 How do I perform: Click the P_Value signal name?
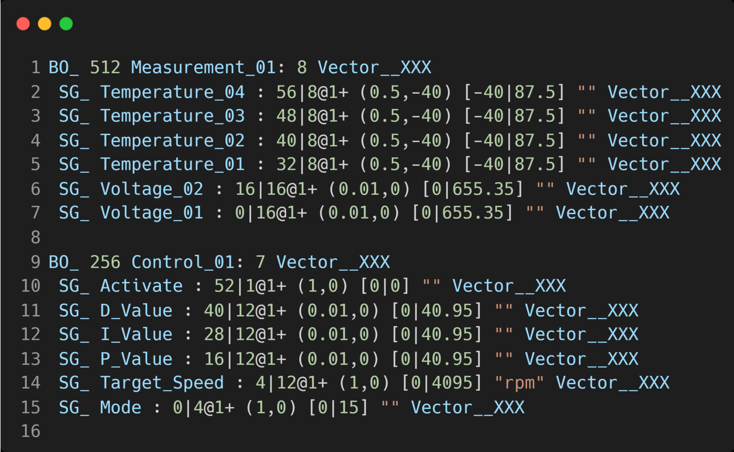[136, 359]
